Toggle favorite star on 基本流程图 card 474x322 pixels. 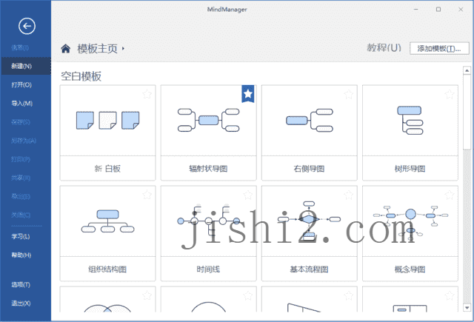point(349,195)
